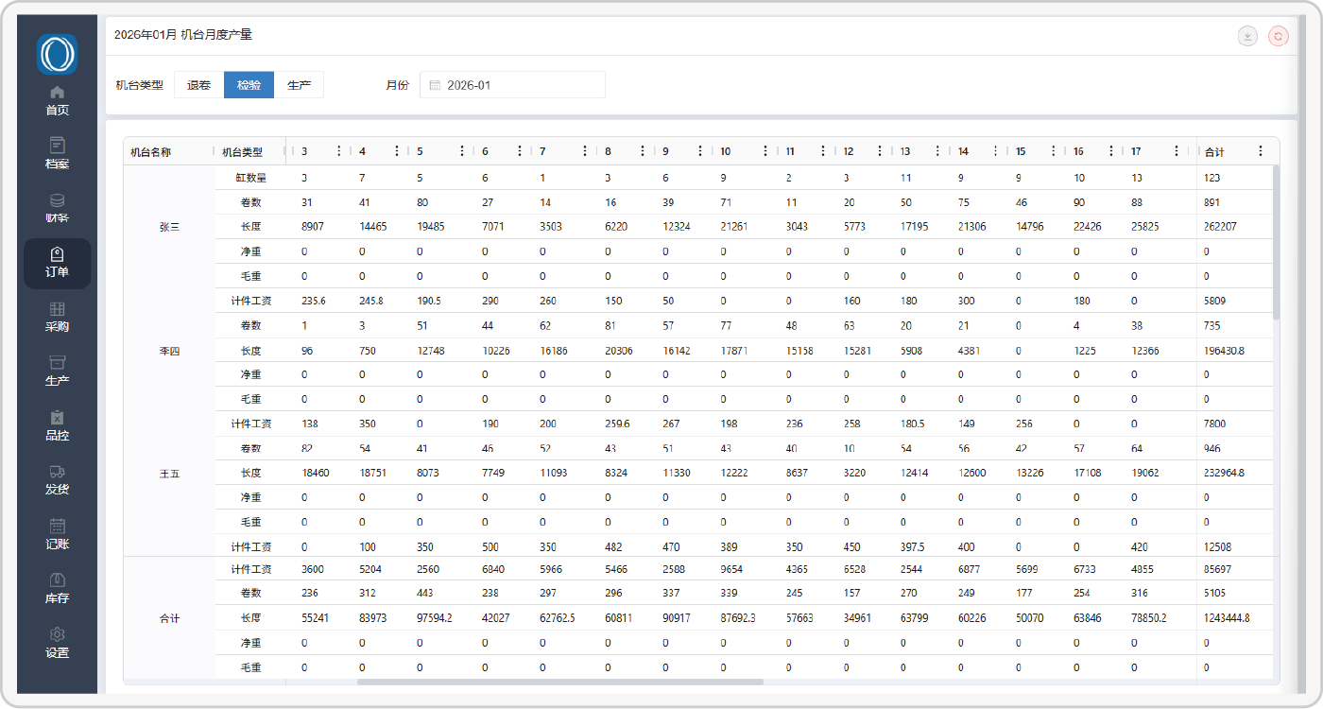The width and height of the screenshot is (1323, 709).
Task: Open the three-dot menu of column 11
Action: click(x=823, y=151)
